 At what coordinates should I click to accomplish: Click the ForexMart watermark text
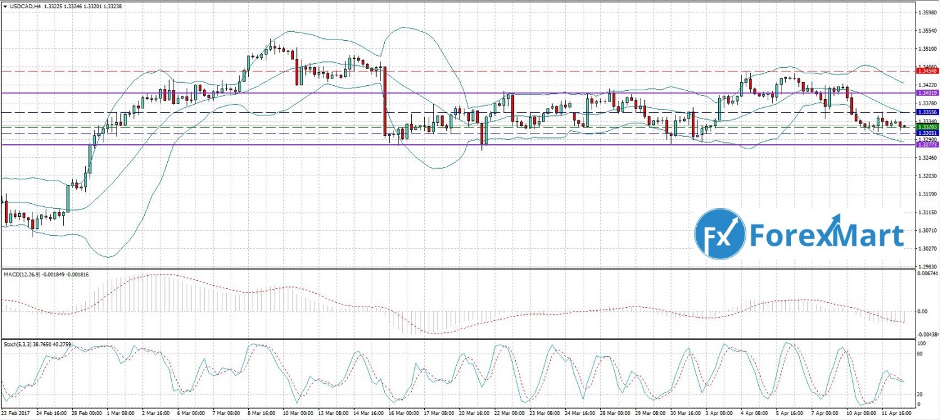[x=826, y=237]
